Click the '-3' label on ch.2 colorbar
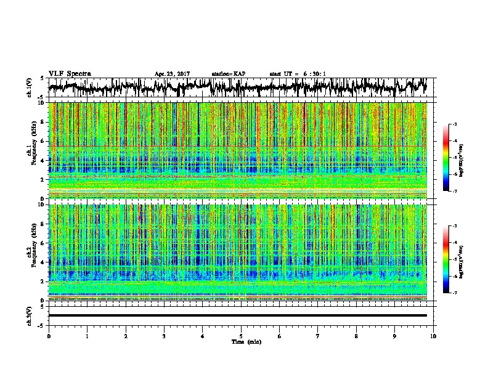Screen dimensions: 488x377 click(454, 226)
